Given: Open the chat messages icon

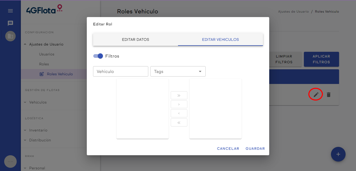Looking at the screenshot, I should 10,23.
